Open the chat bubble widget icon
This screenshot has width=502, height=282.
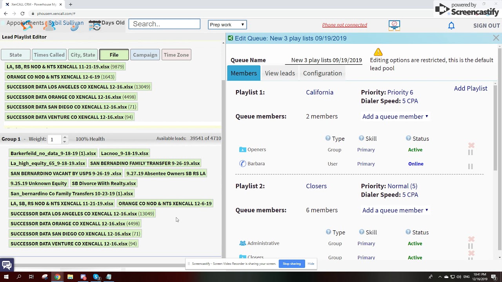7,265
